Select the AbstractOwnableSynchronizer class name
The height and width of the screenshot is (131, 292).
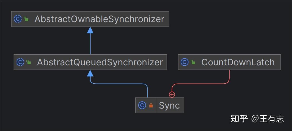point(99,19)
